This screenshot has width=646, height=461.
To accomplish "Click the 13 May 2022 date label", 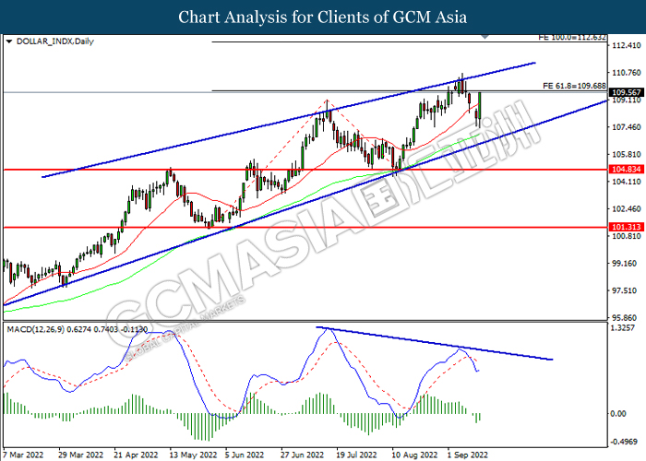I will coord(193,455).
